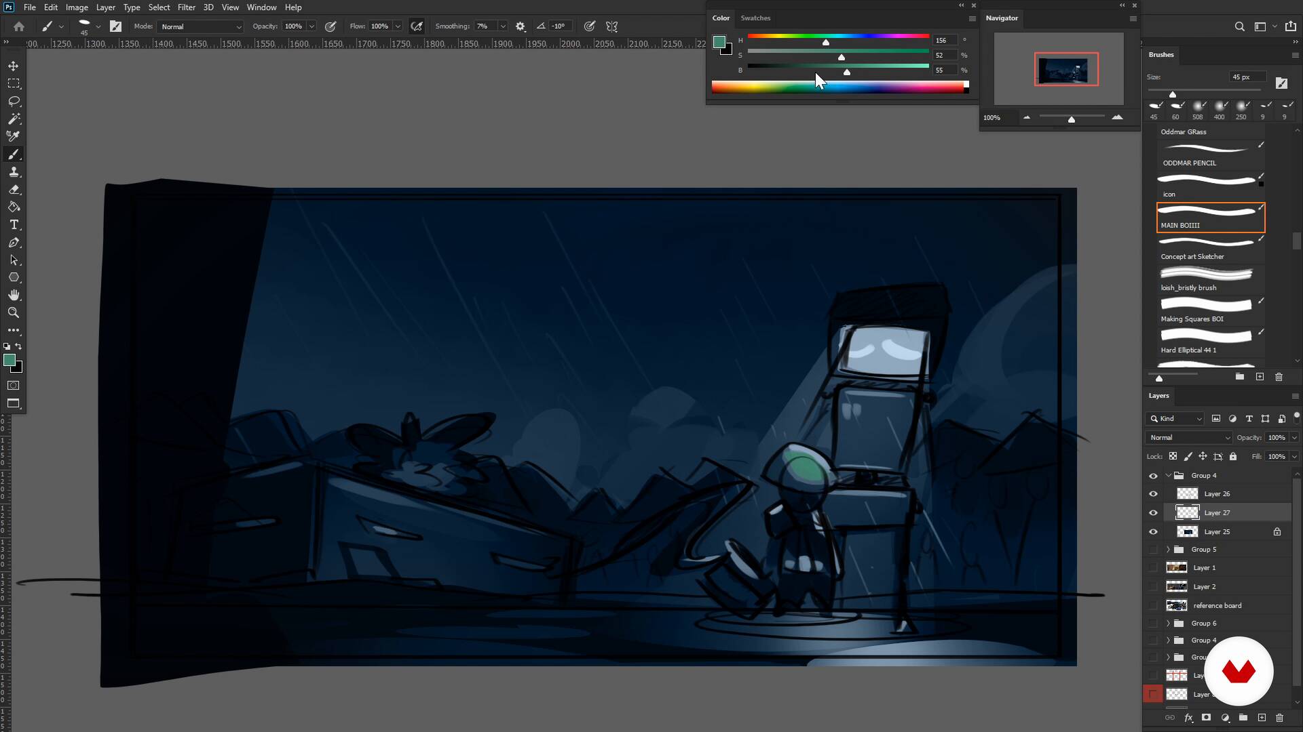Open Smoothing percentage dropdown

click(x=503, y=26)
